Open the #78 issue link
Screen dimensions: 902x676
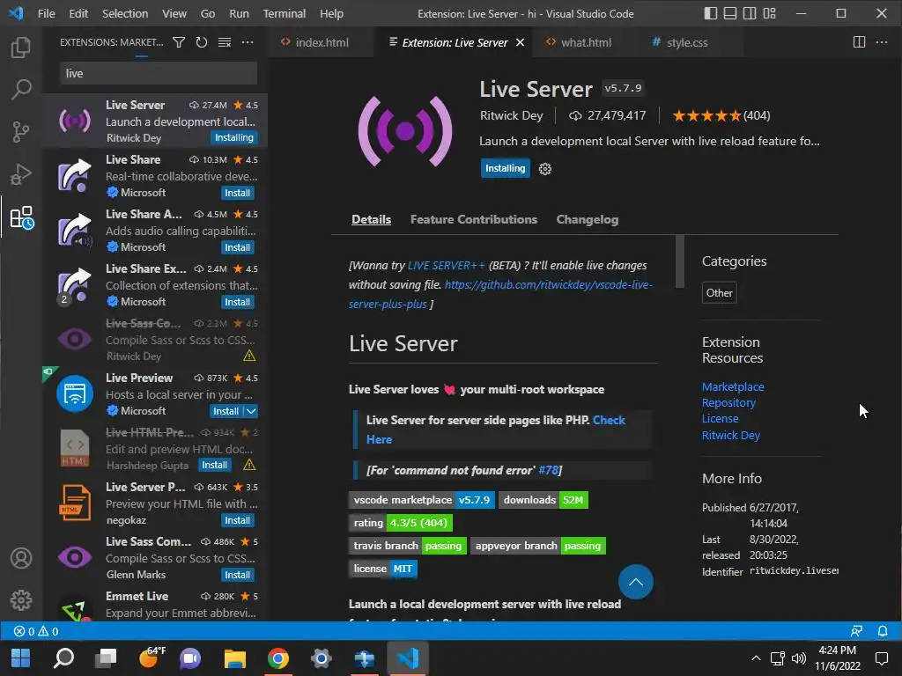pos(548,470)
